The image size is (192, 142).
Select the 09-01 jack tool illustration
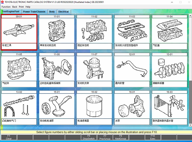pyautogui.click(x=19, y=30)
